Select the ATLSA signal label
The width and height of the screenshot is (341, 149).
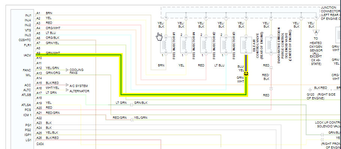click(x=27, y=105)
